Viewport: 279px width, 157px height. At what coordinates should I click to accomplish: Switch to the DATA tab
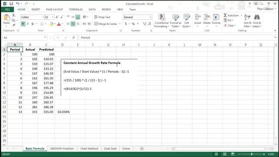click(92, 10)
